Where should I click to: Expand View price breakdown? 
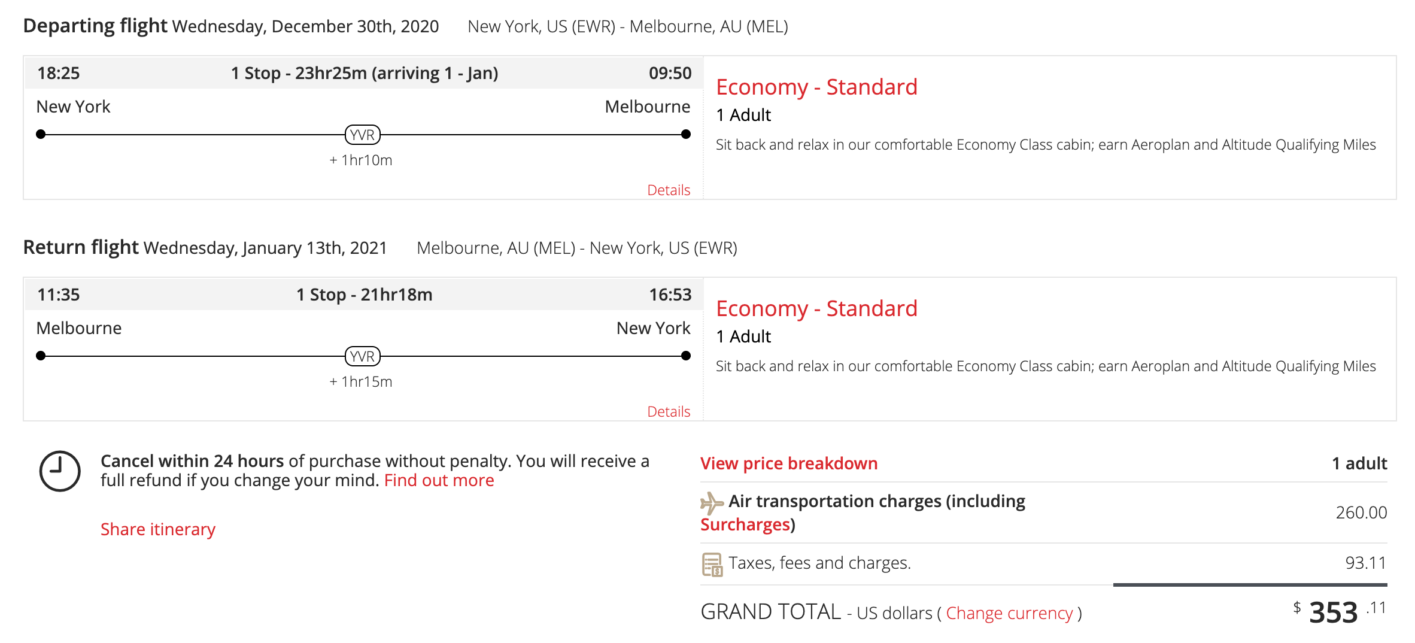788,463
